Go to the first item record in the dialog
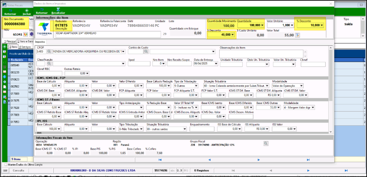 tap(160, 160)
